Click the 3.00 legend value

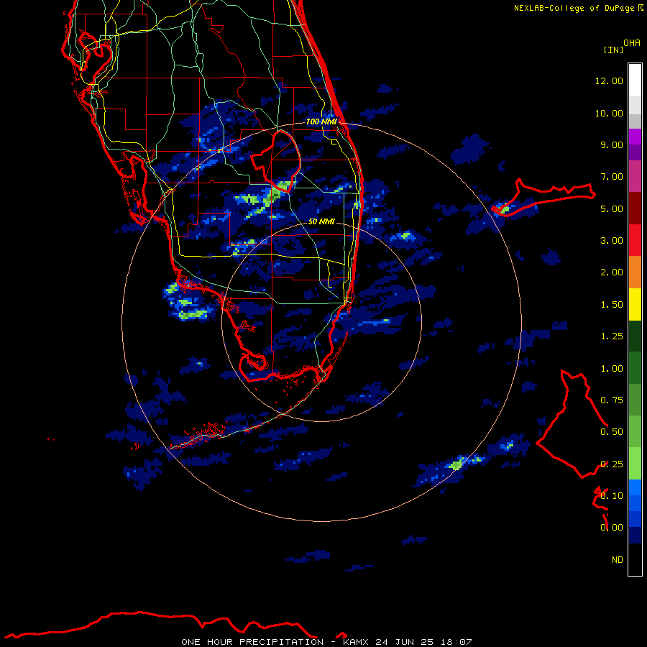(612, 241)
